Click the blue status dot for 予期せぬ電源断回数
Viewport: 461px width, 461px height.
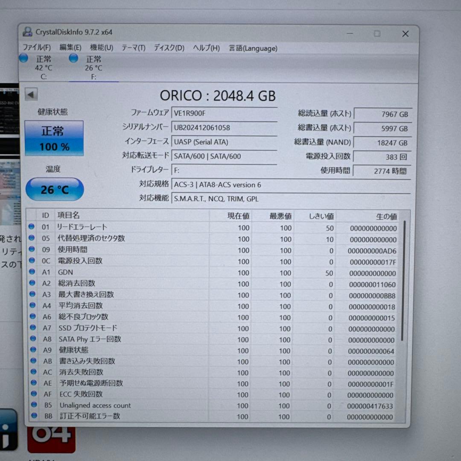[x=34, y=382]
